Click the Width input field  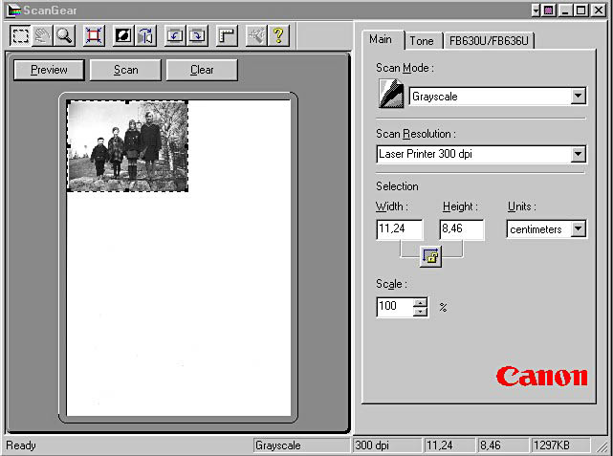click(x=400, y=229)
